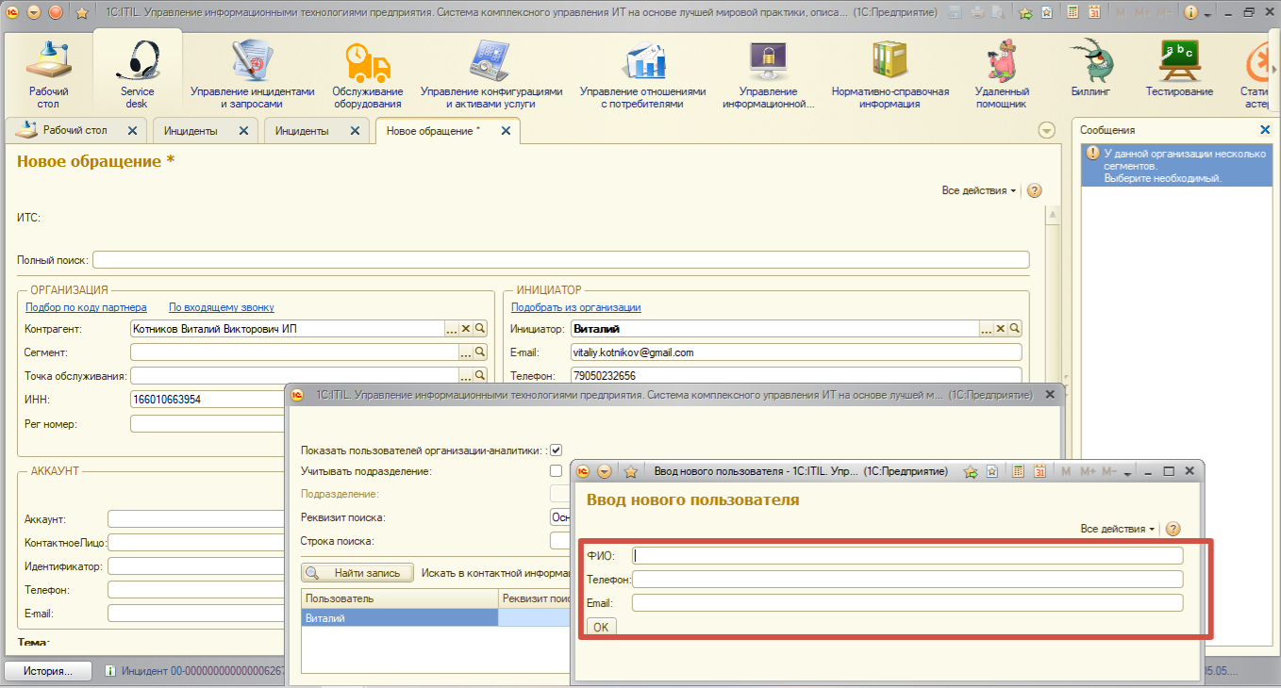
Task: Expand arrow next to main title info icon
Action: pos(1206,13)
